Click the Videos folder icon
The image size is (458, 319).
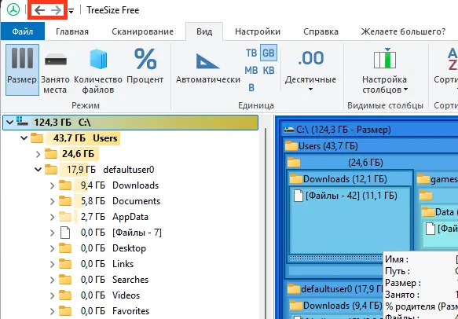(65, 295)
